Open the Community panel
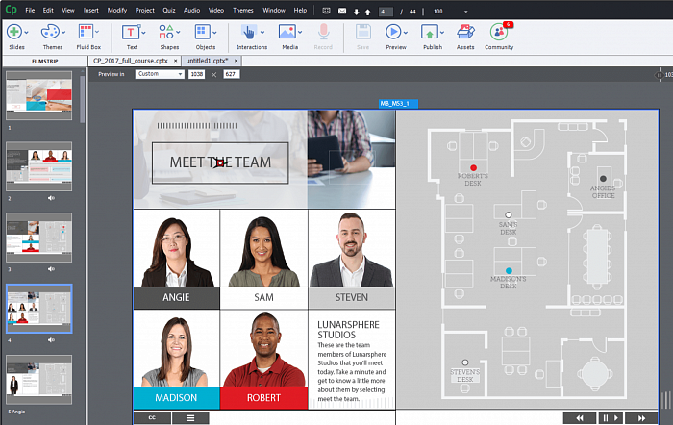 click(x=499, y=34)
